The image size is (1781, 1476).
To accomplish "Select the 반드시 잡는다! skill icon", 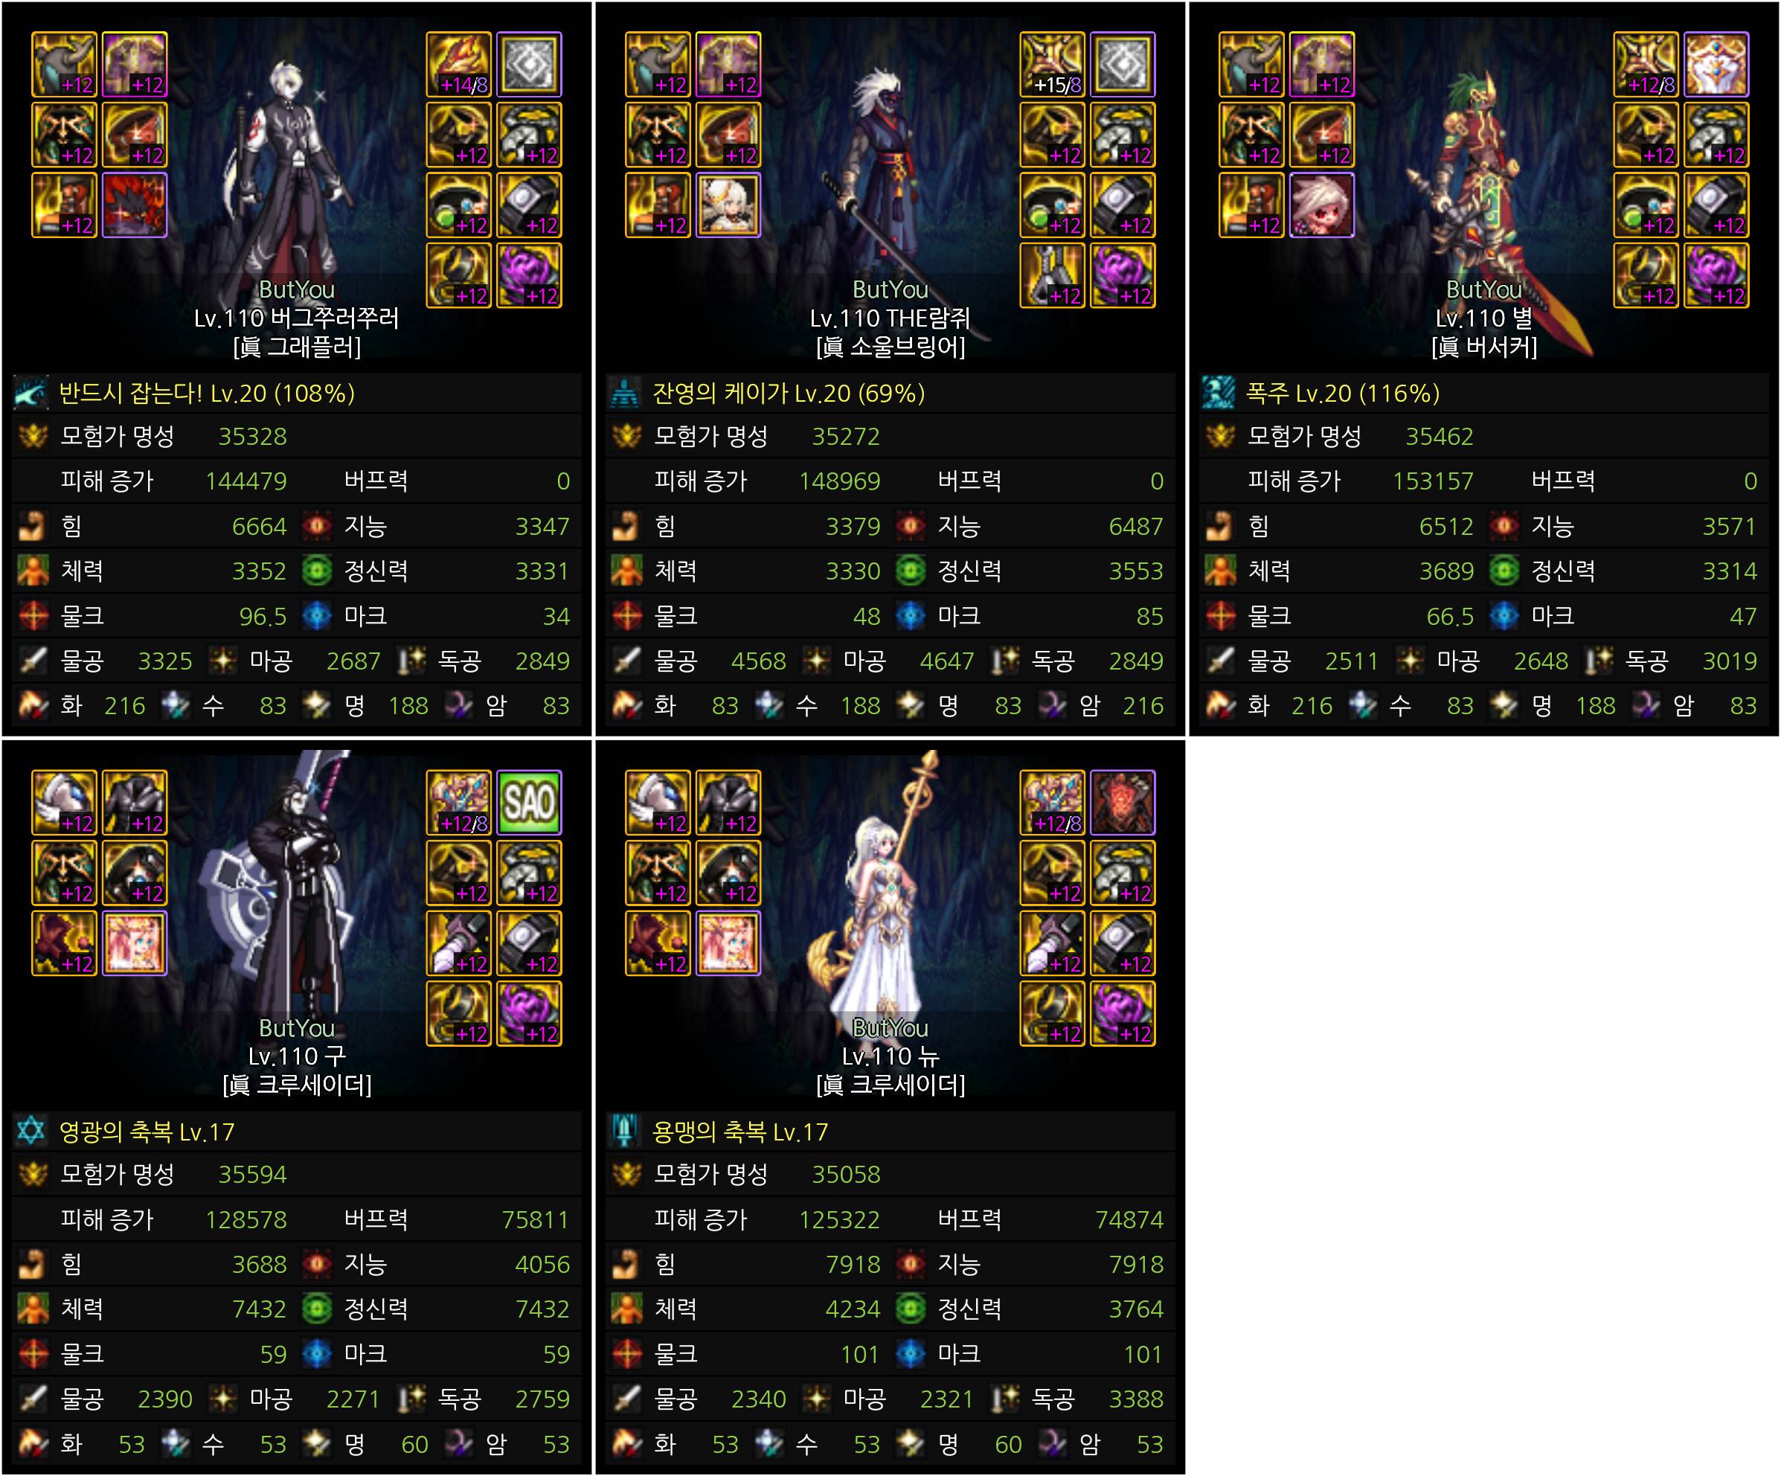I will pyautogui.click(x=31, y=393).
